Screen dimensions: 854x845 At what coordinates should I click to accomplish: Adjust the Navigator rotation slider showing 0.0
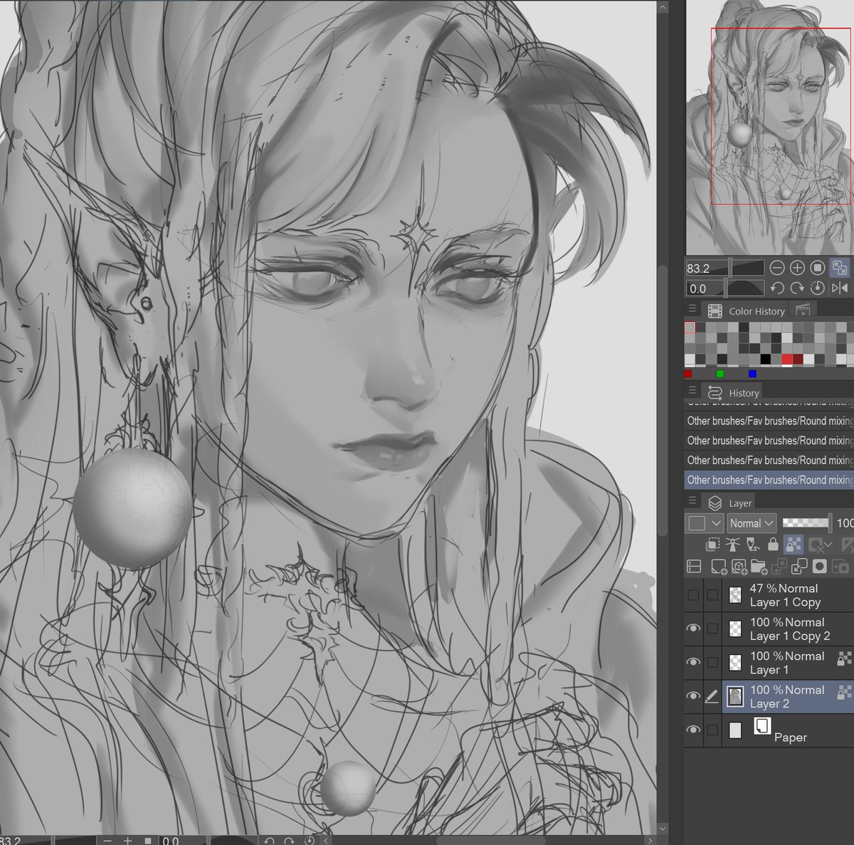724,288
